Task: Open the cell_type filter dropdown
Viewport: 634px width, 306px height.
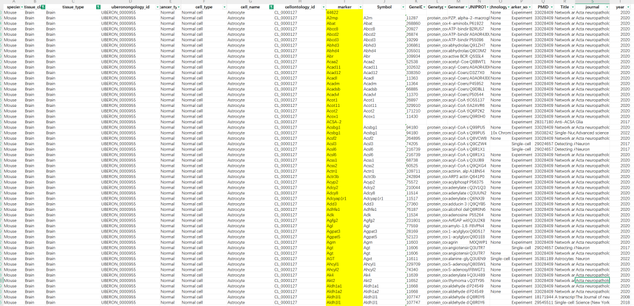Action: click(224, 8)
